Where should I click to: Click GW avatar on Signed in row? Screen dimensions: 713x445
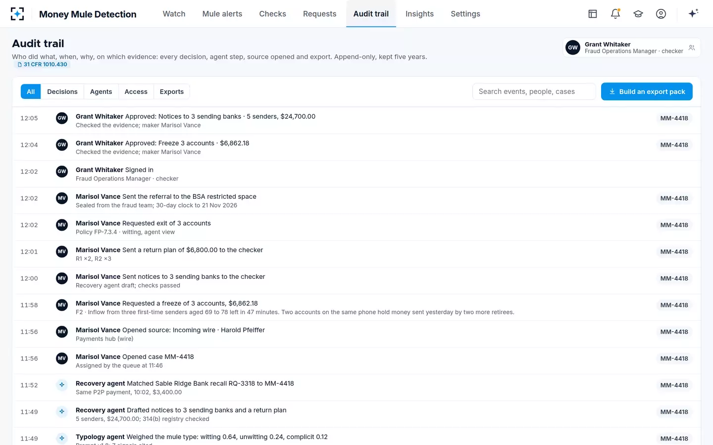tap(62, 172)
